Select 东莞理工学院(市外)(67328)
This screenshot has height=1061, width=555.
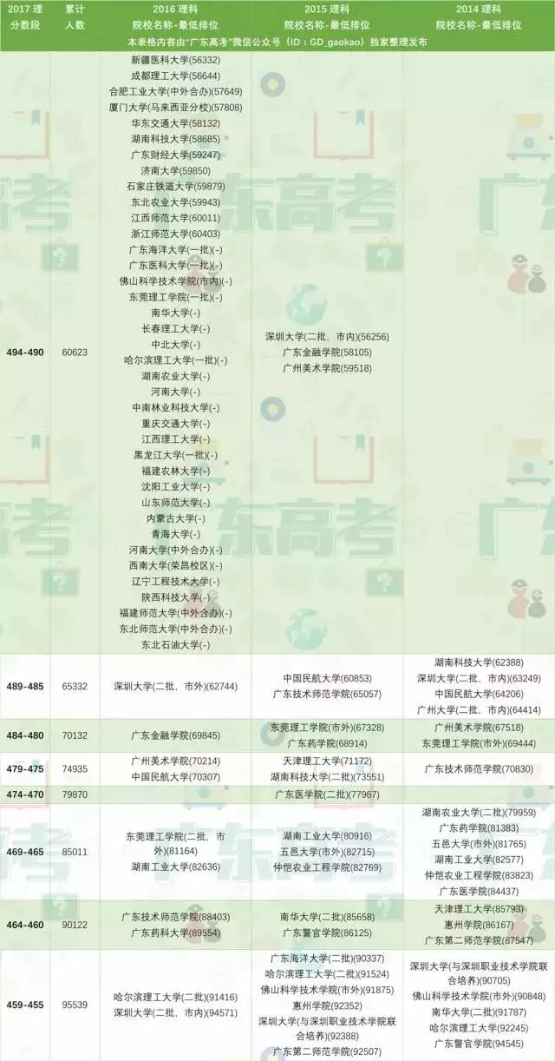(327, 728)
